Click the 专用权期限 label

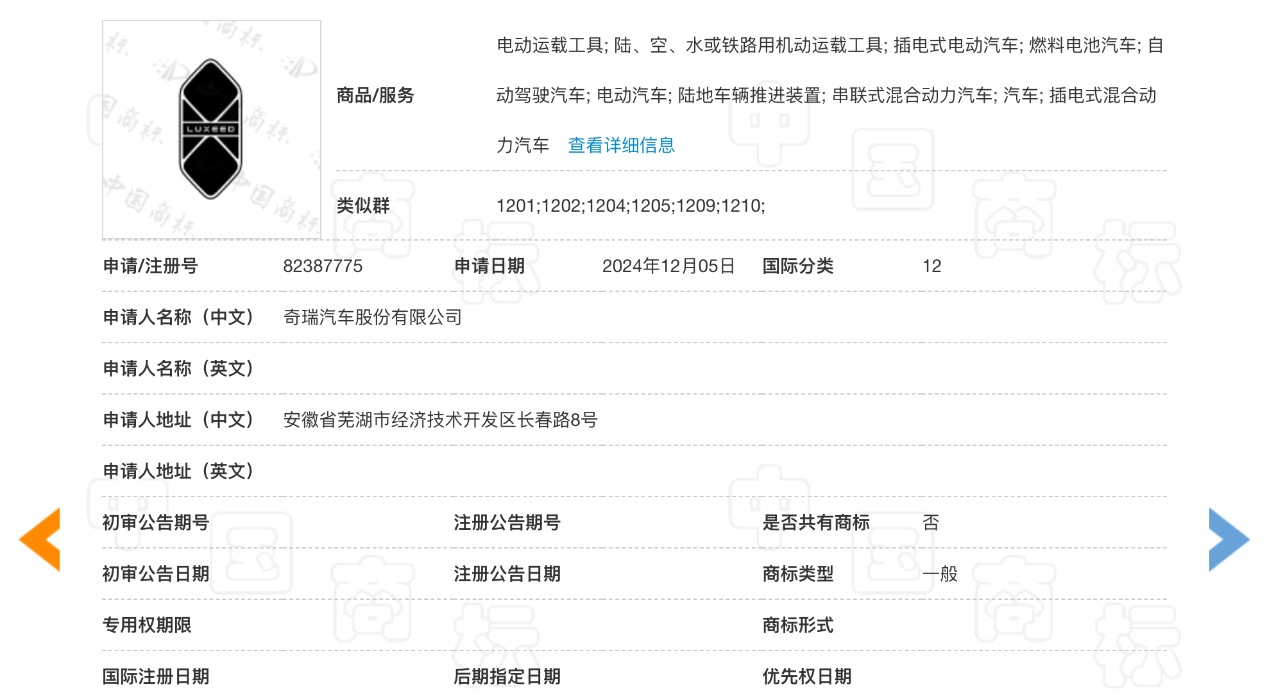[x=147, y=626]
